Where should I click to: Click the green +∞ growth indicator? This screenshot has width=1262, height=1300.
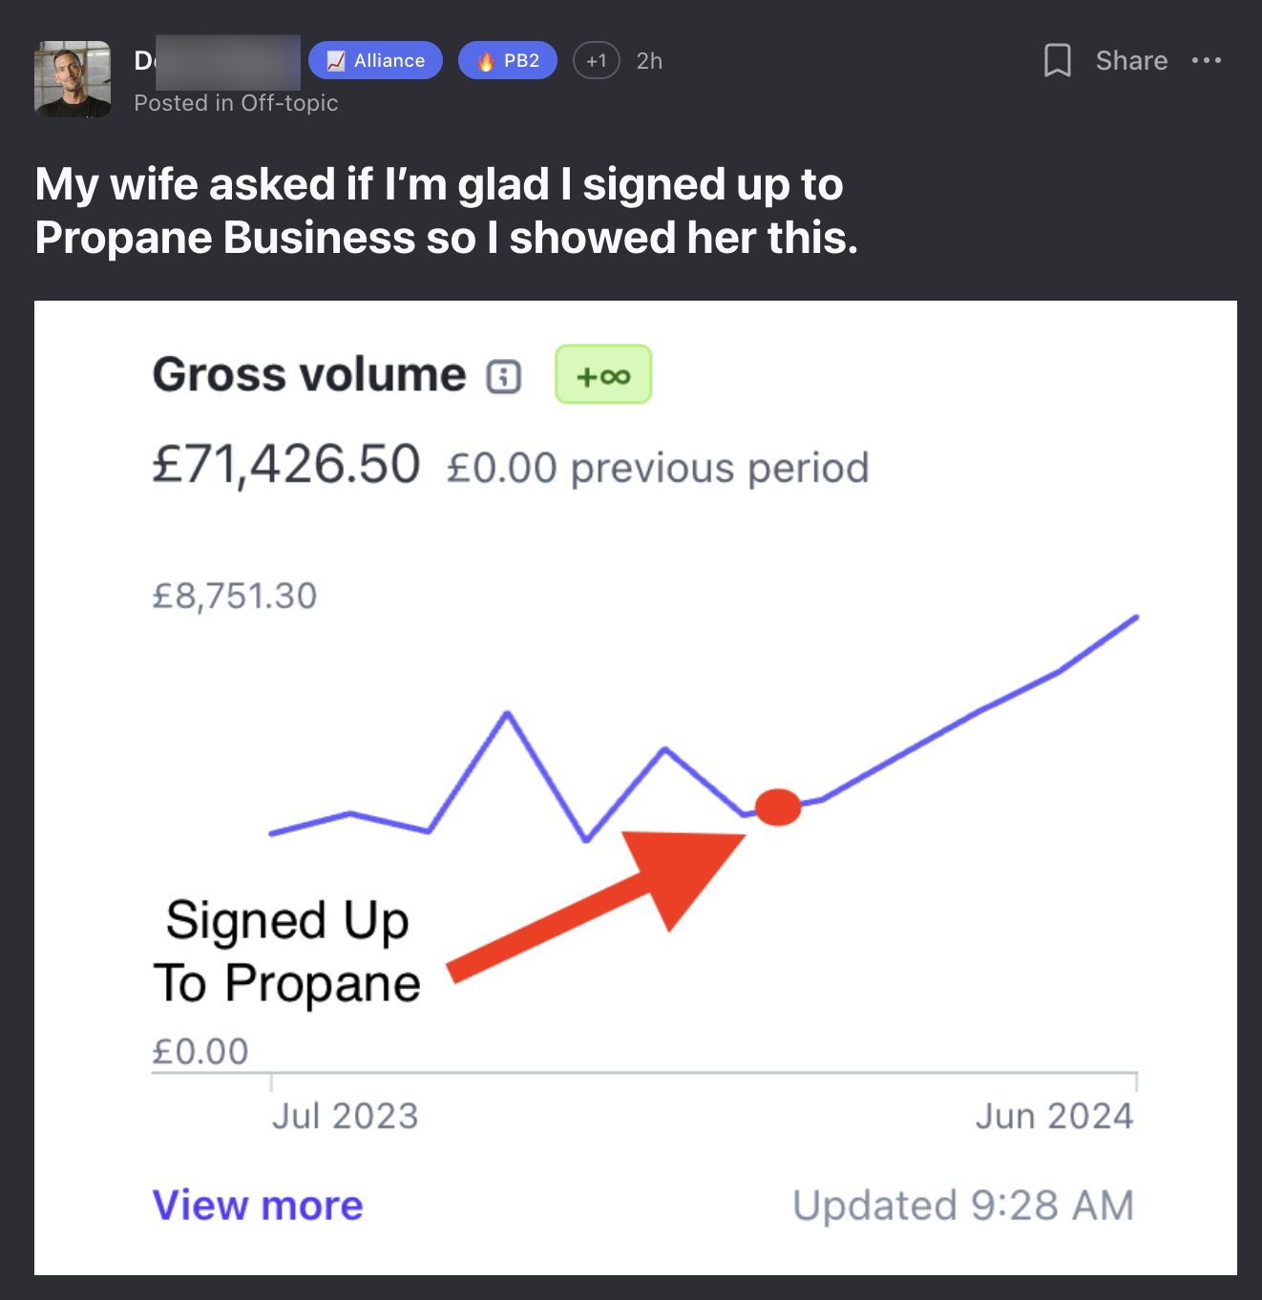[x=603, y=374]
